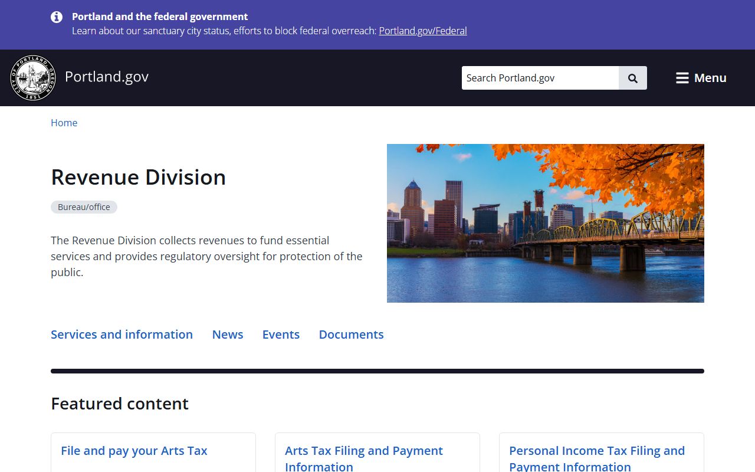
Task: Click the 'Portland and the federal government' banner title
Action: tap(160, 17)
